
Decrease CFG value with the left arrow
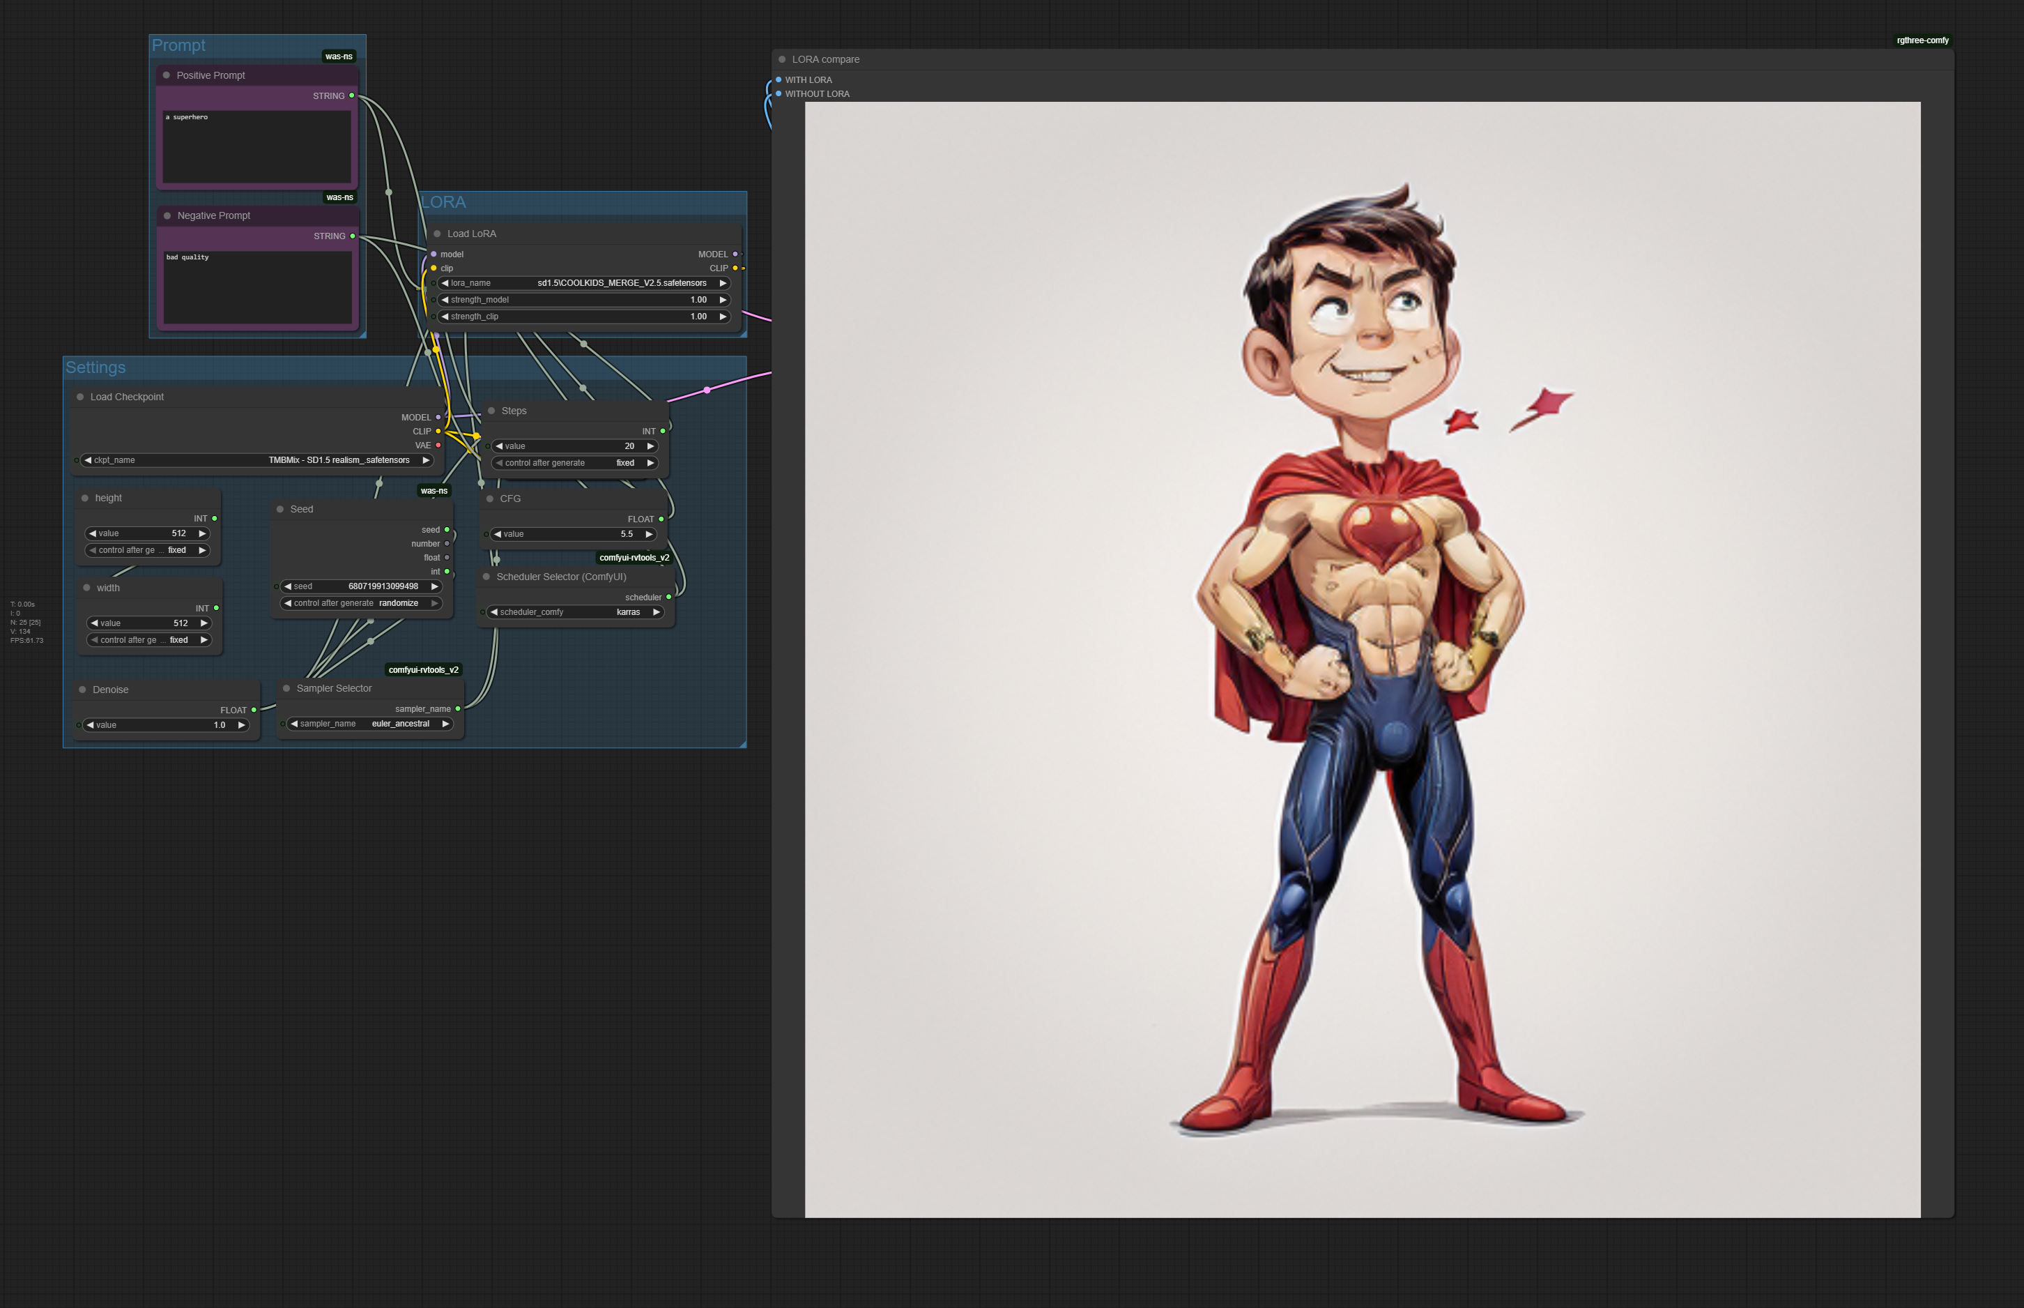(498, 534)
